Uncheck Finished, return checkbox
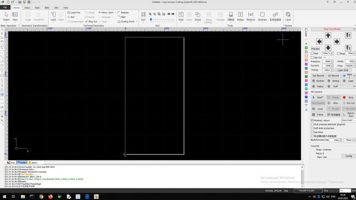356x200 pixels. (312, 120)
